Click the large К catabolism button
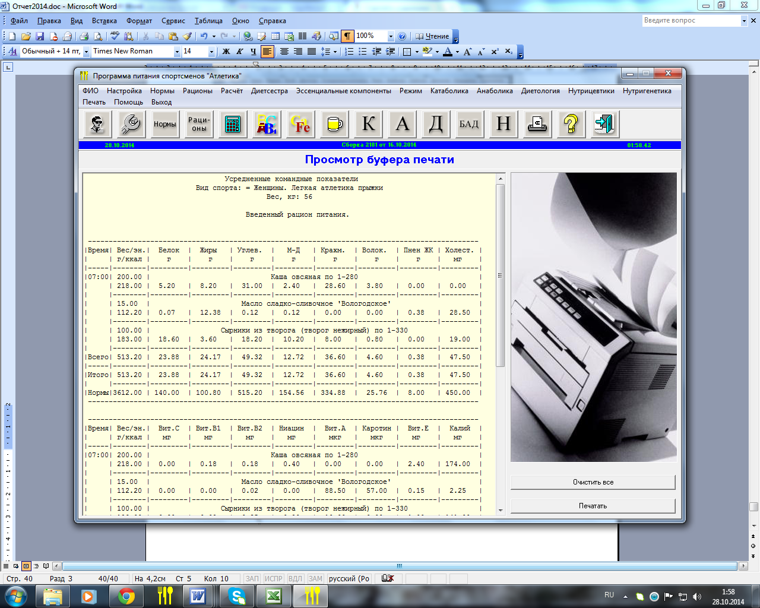The image size is (760, 608). click(368, 124)
